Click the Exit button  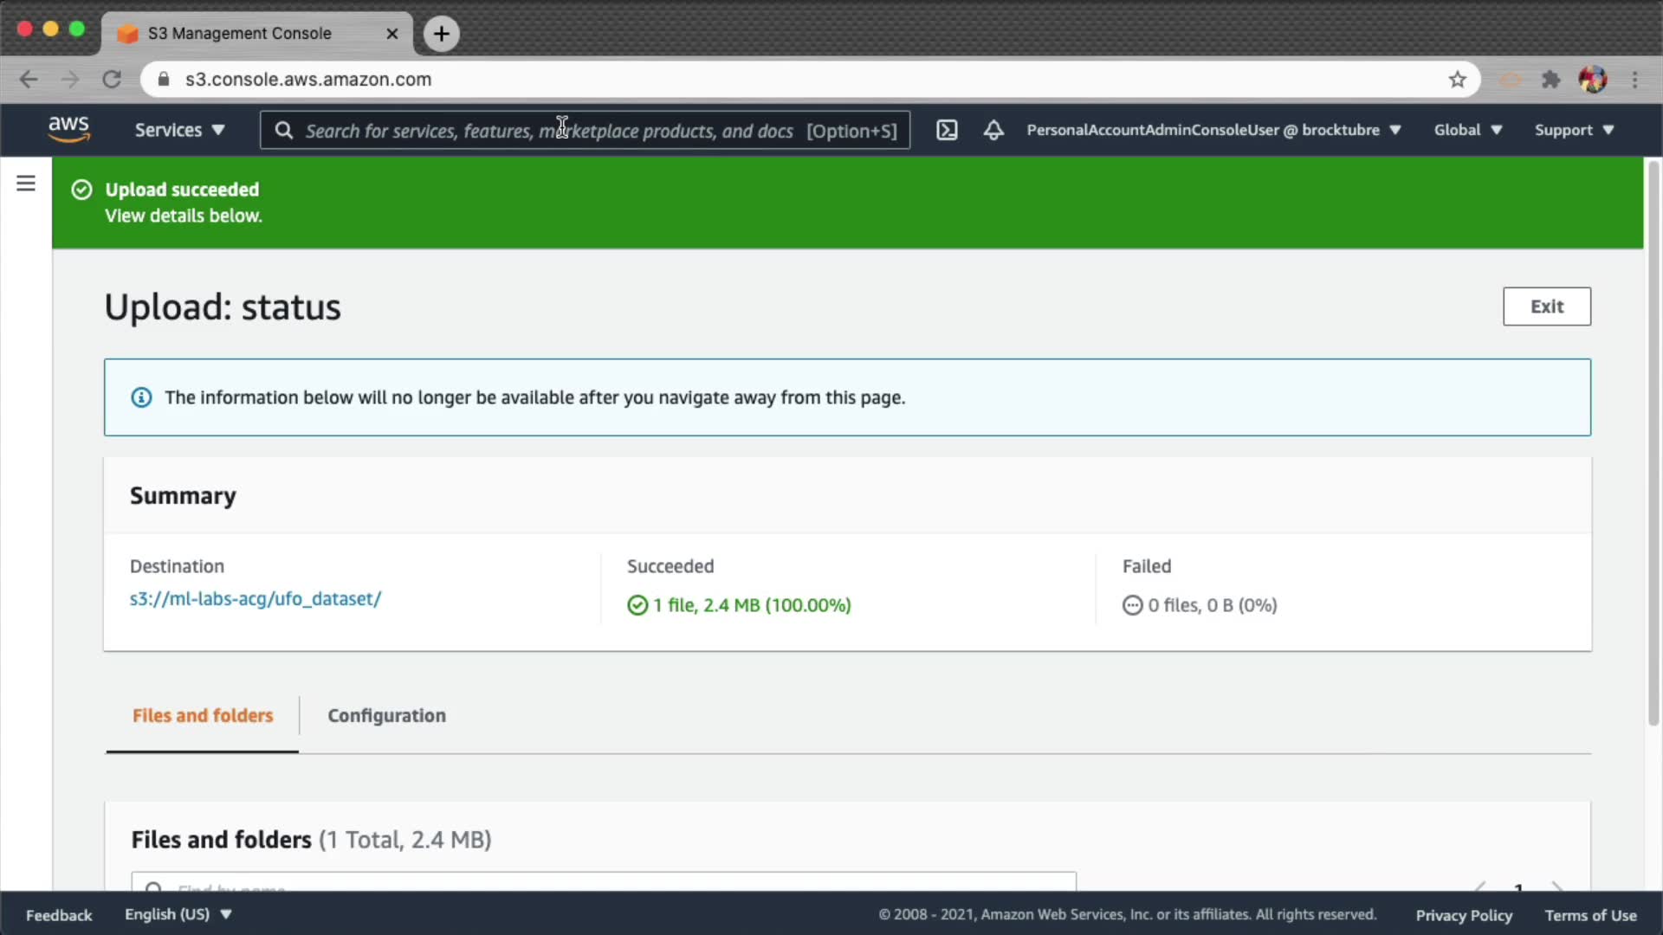tap(1546, 306)
